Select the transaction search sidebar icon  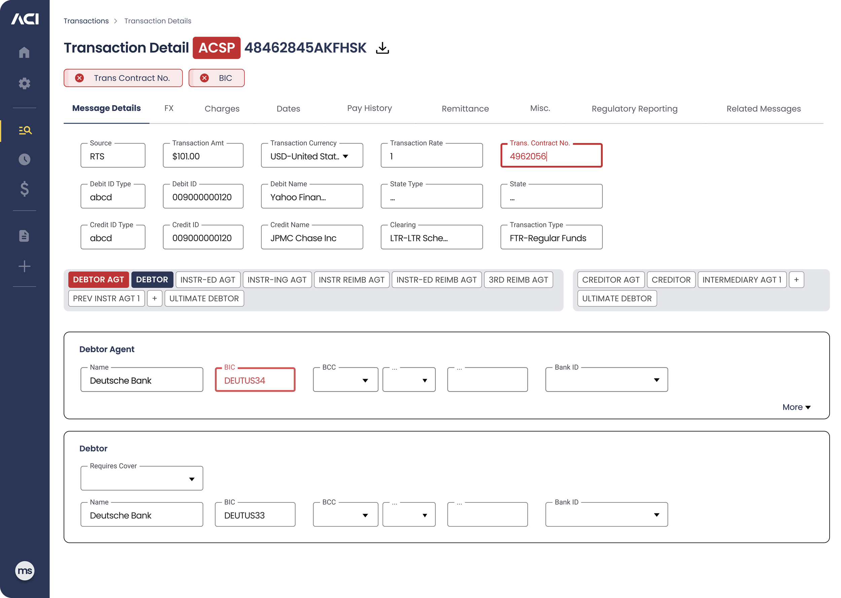point(25,130)
